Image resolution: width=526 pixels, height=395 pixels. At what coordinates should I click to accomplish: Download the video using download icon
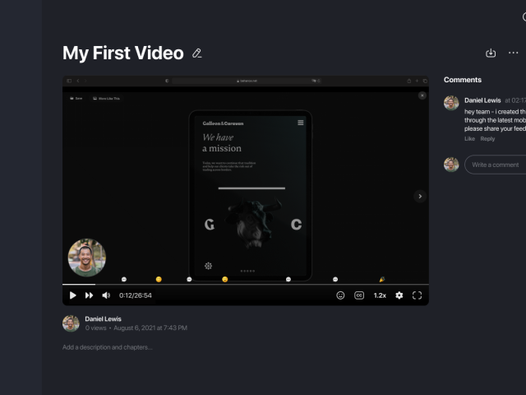point(491,53)
